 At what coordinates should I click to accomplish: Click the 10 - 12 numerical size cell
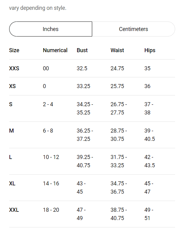tap(51, 157)
